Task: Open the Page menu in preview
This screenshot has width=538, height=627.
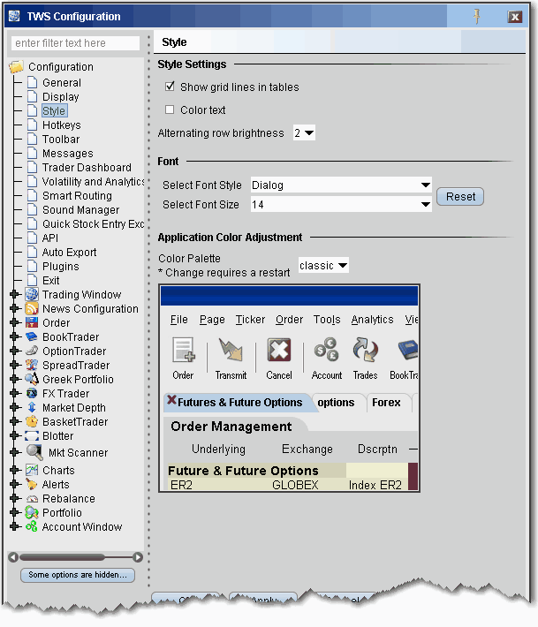Action: [x=212, y=320]
